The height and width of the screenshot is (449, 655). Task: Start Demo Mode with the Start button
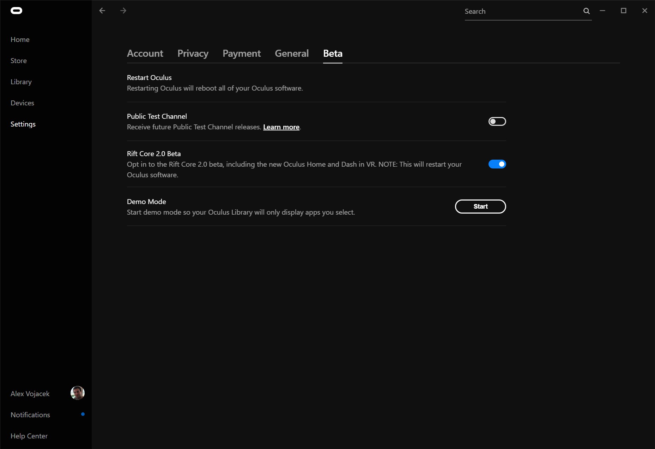pos(480,207)
